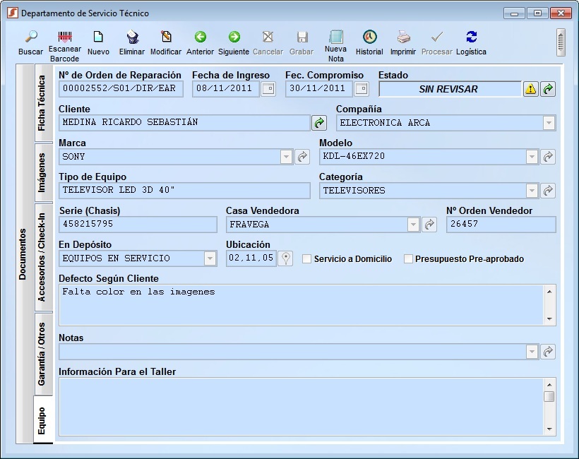Click the Procesar checkmark icon
The width and height of the screenshot is (579, 459).
coord(437,37)
